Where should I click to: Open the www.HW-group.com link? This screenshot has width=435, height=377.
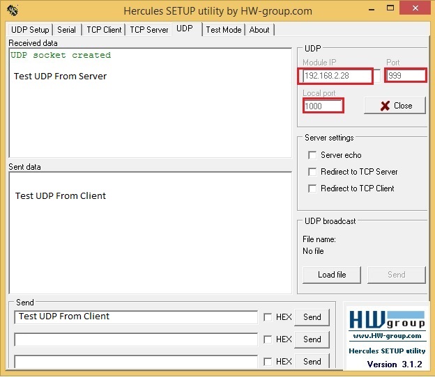(x=387, y=336)
